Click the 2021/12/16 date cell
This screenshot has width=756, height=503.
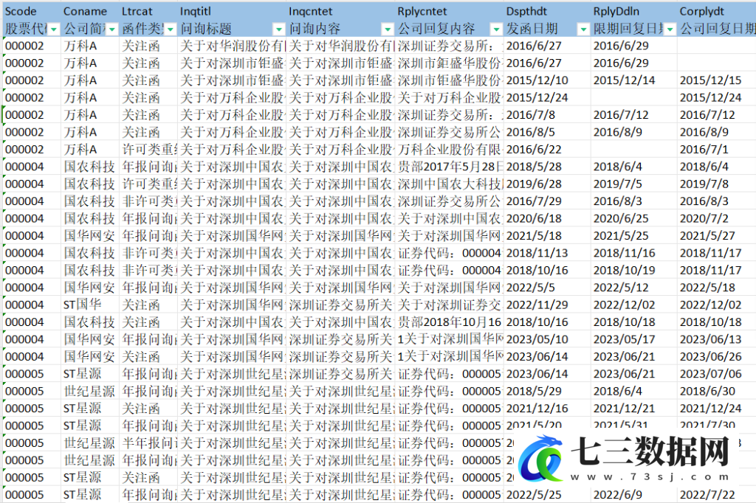coord(547,409)
